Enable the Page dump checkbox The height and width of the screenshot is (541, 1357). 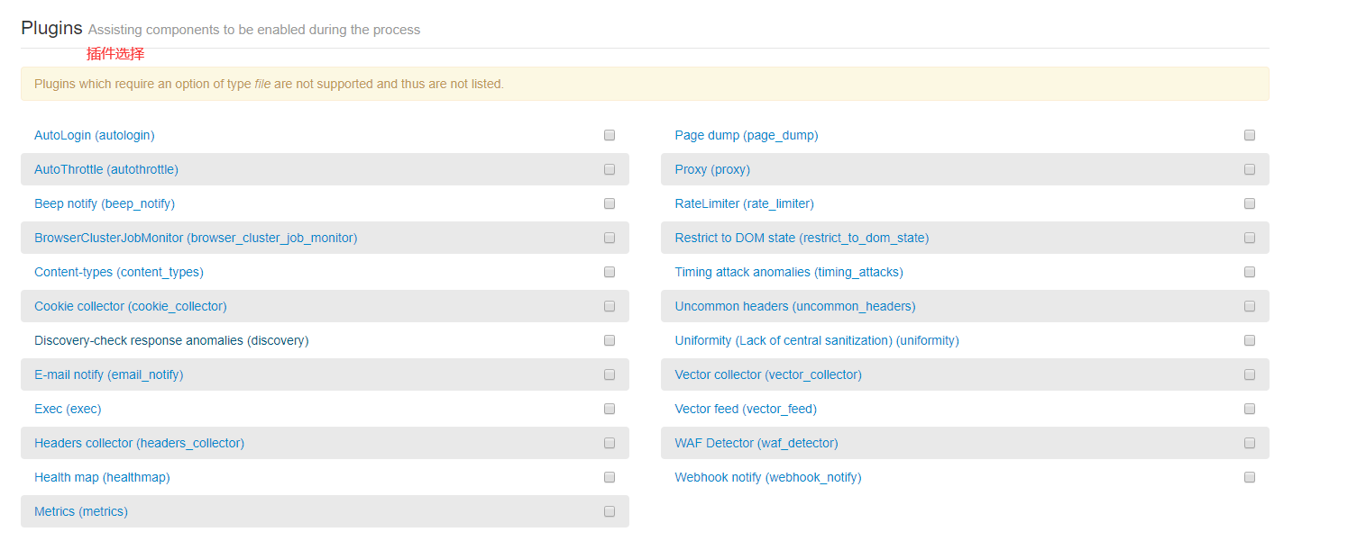tap(1250, 135)
